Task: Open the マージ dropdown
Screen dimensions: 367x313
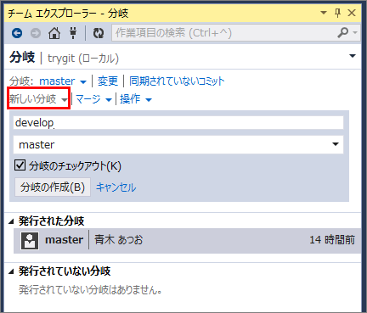Action: (x=93, y=99)
